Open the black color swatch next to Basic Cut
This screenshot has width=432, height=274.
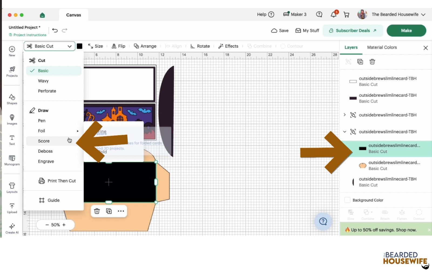click(80, 46)
